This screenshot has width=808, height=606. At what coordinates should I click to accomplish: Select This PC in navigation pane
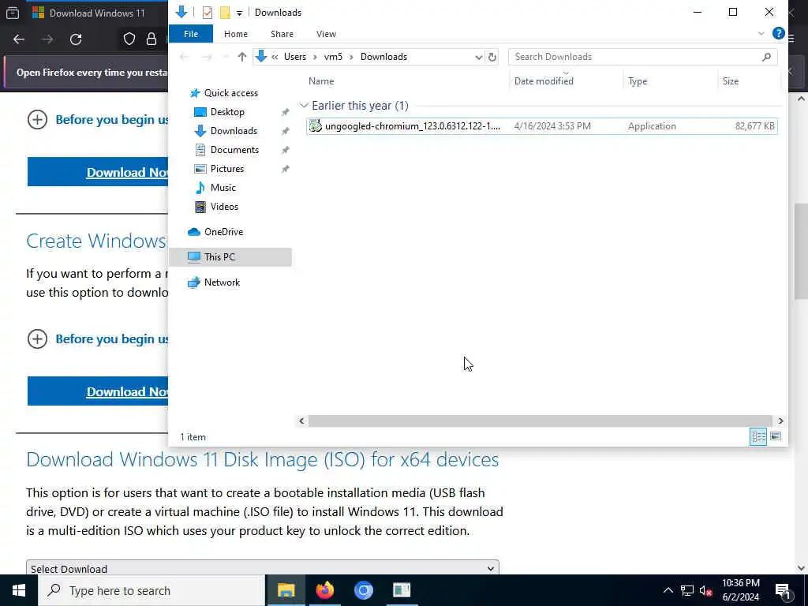[230, 257]
